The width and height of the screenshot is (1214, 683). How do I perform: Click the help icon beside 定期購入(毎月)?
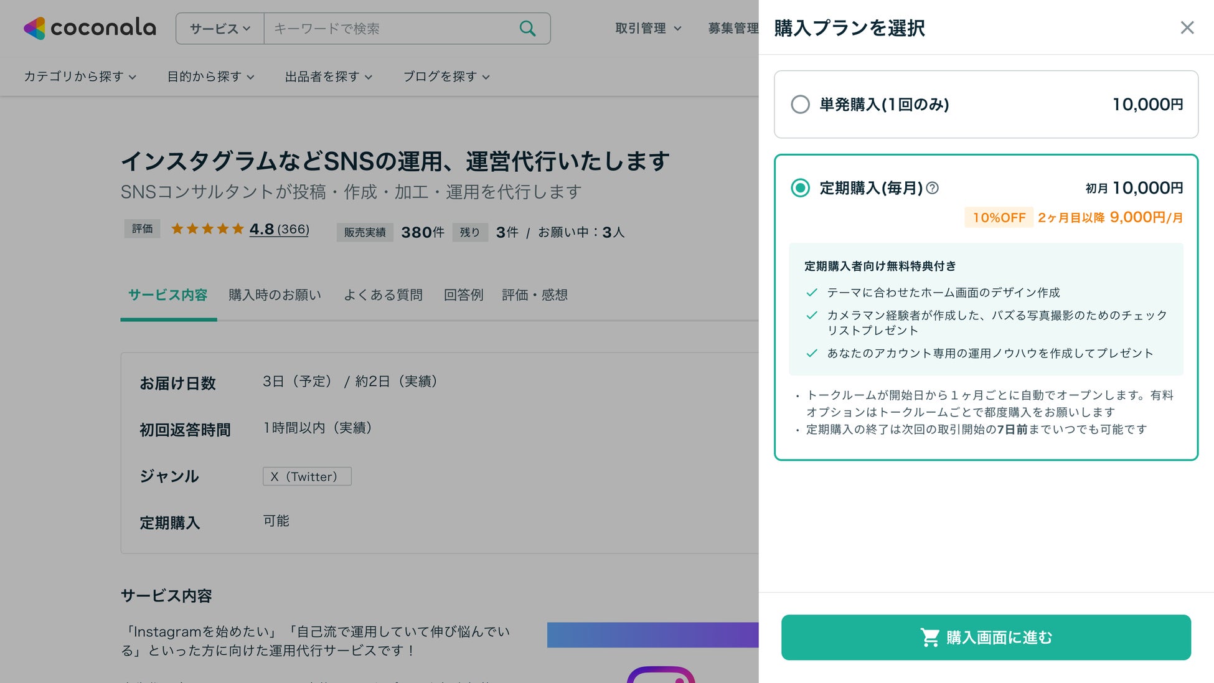pyautogui.click(x=932, y=188)
